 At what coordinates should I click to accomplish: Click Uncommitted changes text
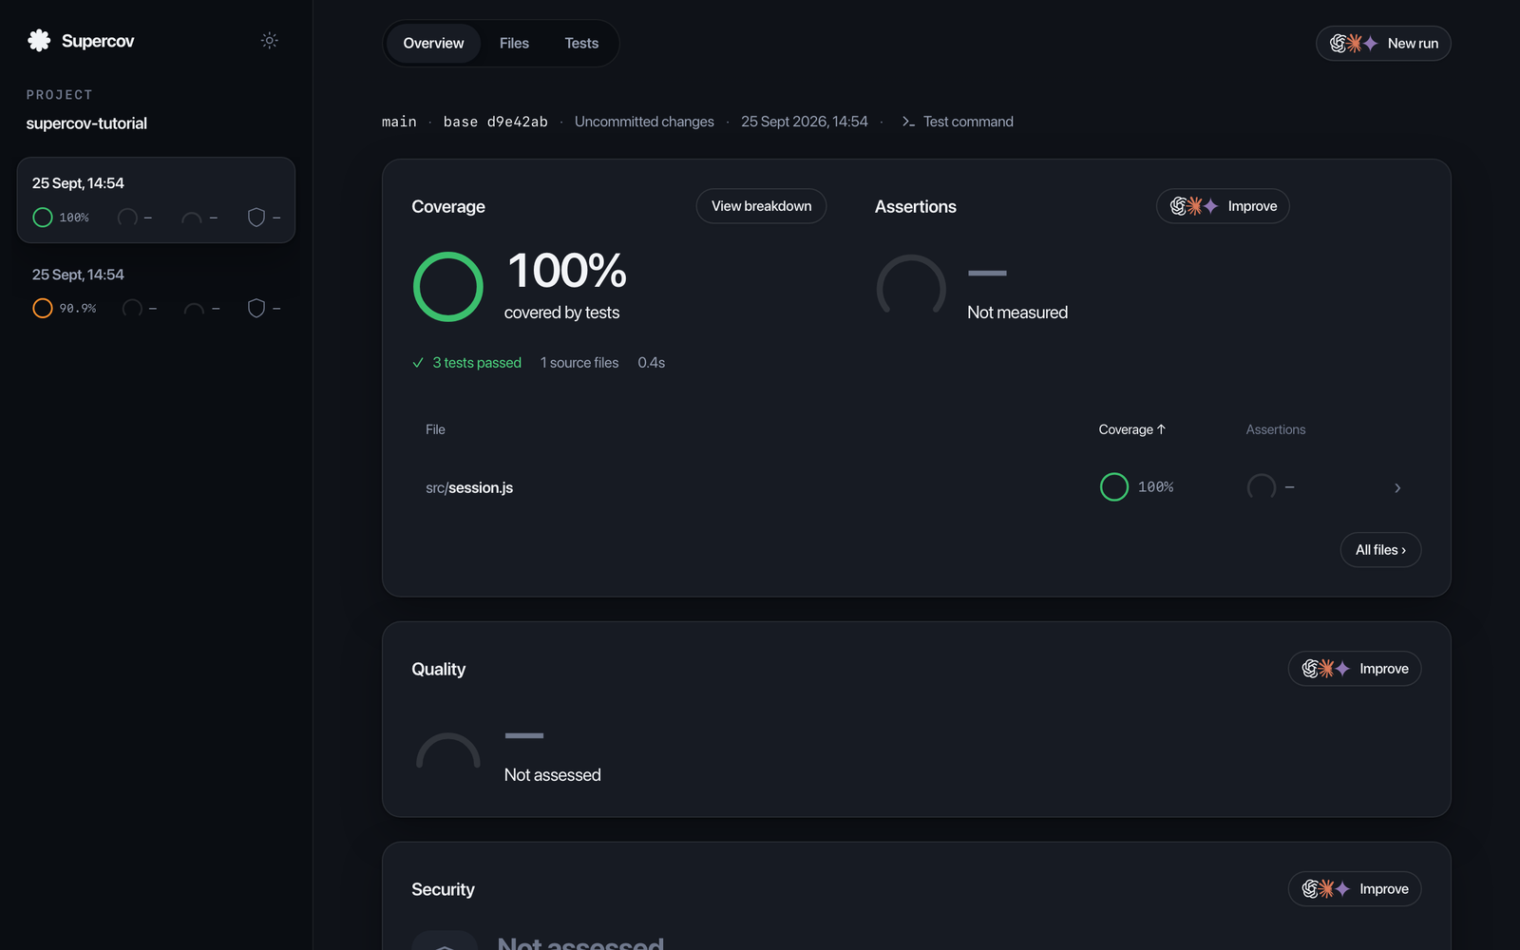[x=644, y=122]
